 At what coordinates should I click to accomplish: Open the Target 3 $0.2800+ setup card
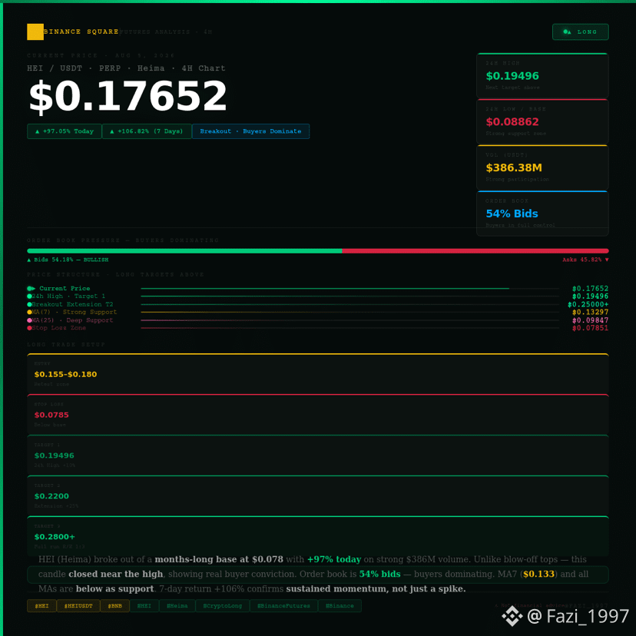[x=318, y=536]
